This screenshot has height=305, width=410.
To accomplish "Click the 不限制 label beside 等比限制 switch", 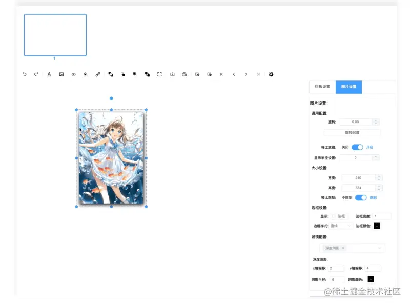I will click(347, 197).
